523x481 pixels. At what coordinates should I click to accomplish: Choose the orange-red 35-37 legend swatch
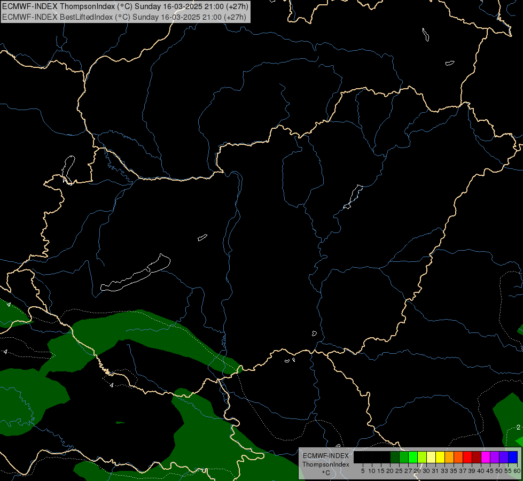(x=458, y=457)
